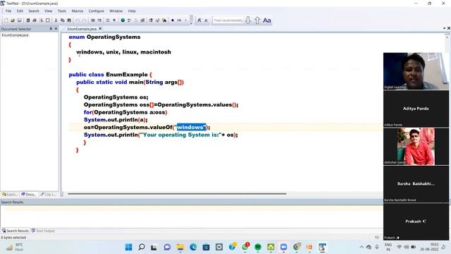Click the Paste toolbar icon
Screen dimensions: 451x254
click(69, 20)
